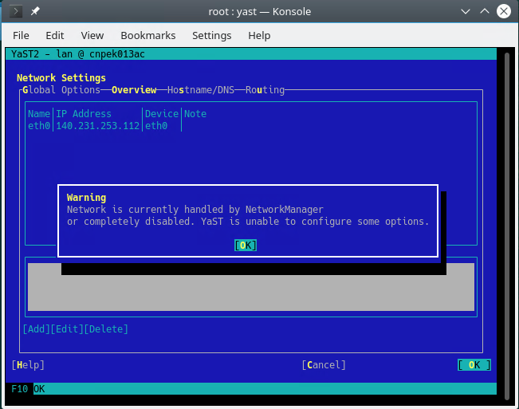The height and width of the screenshot is (409, 519).
Task: Open the File menu
Action: pos(21,35)
